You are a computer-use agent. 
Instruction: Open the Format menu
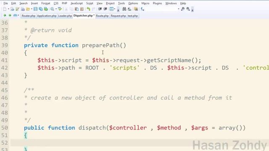(x=46, y=3)
